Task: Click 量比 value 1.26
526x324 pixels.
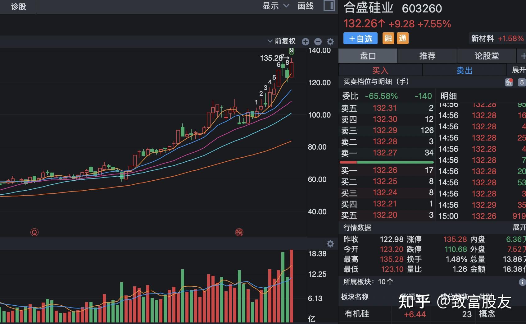Action: pos(460,269)
